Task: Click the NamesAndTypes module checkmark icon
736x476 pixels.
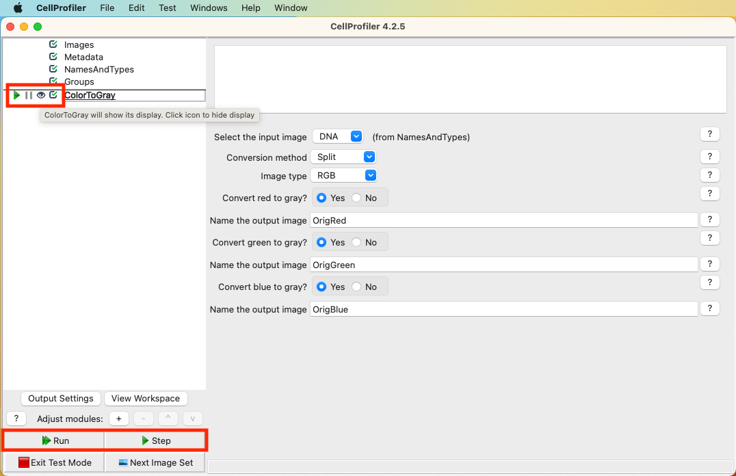Action: (53, 69)
